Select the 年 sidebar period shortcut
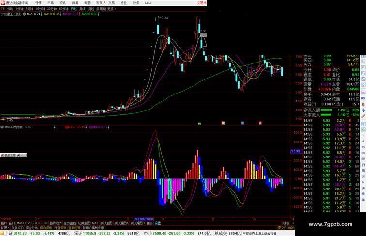Viewport: 366px width, 236px height. [363, 200]
